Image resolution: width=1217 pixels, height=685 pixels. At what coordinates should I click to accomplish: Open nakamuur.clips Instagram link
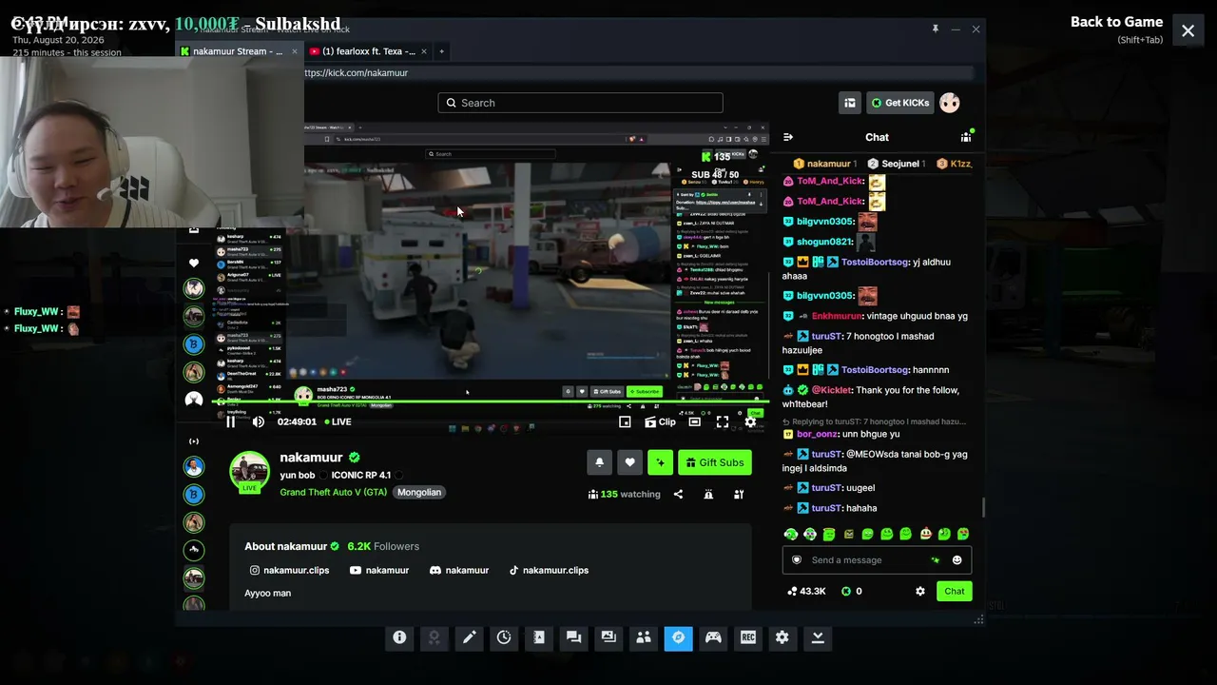pyautogui.click(x=289, y=570)
